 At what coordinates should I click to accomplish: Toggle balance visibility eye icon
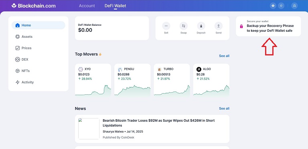[x=273, y=6]
